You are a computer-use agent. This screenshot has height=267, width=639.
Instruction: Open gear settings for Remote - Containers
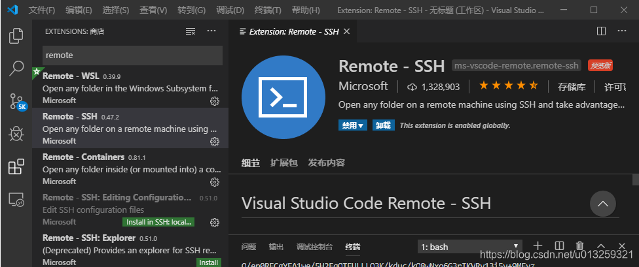coord(215,182)
